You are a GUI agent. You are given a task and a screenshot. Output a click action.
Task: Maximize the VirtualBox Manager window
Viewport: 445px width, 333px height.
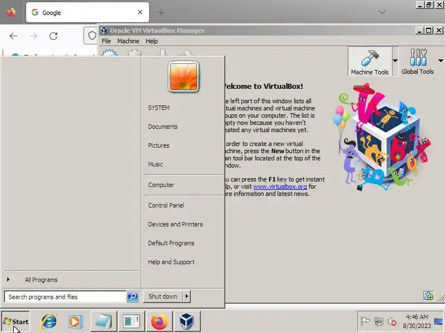[429, 30]
